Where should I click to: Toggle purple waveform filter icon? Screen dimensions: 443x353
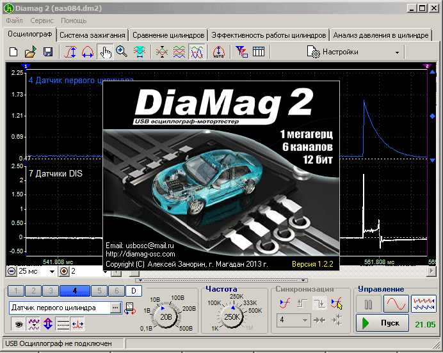coord(34,324)
